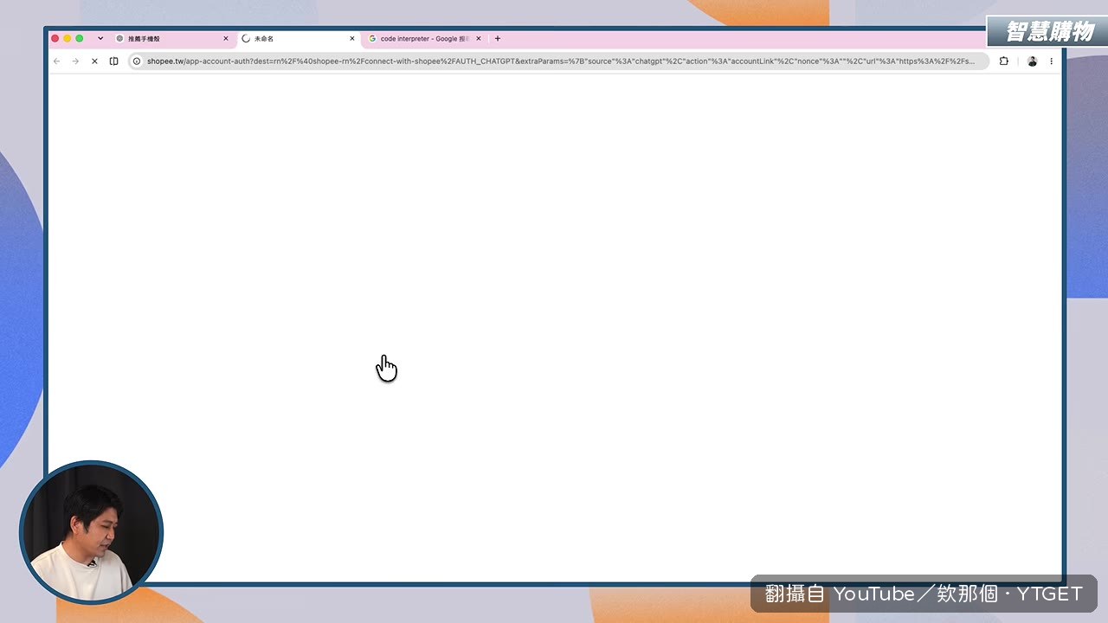1108x623 pixels.
Task: Open the Chrome three-dot menu
Action: pyautogui.click(x=1051, y=61)
